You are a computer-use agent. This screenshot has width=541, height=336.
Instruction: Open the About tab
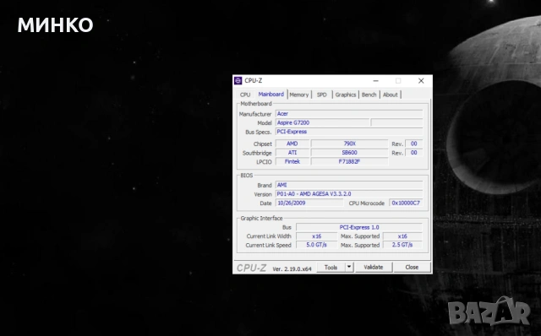coord(390,95)
